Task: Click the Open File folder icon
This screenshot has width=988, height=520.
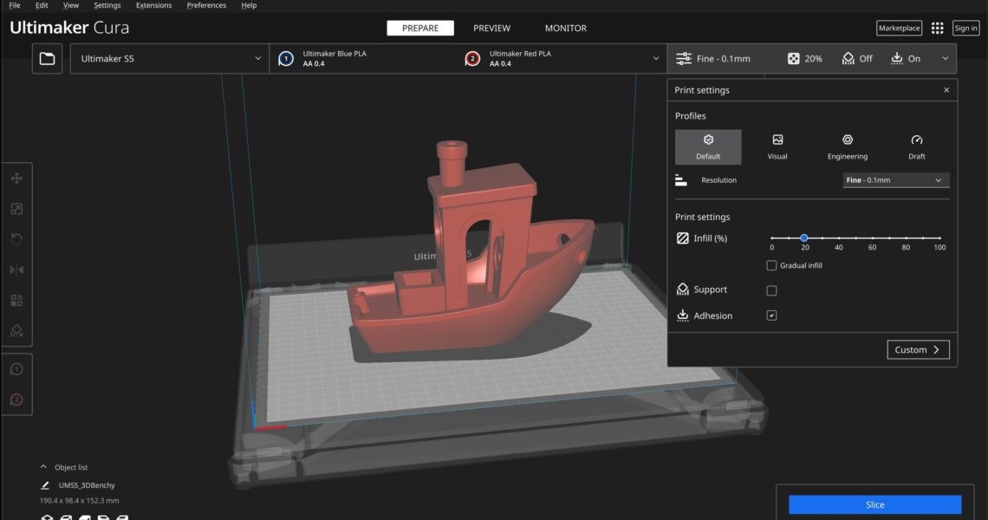Action: click(x=47, y=59)
